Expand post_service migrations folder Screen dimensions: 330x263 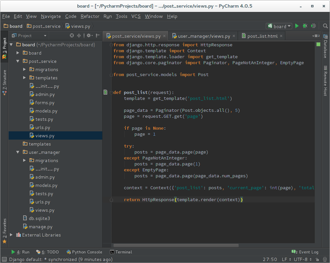tap(24, 69)
